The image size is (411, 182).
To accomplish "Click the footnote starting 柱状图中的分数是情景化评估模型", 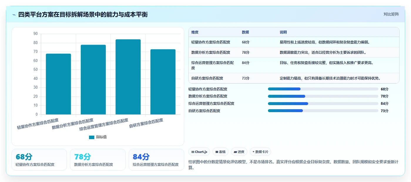I will 293,165.
